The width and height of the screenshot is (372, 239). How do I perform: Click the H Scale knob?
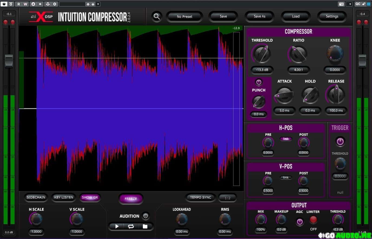[x=36, y=219]
